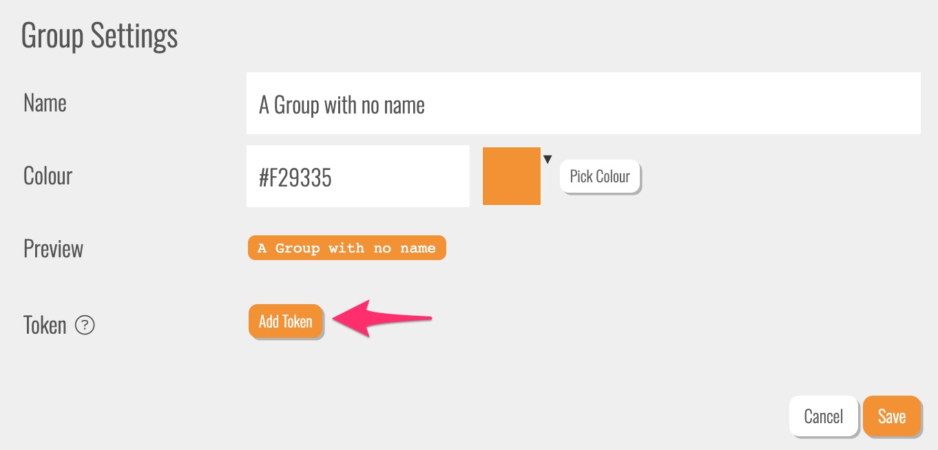
Task: Click the Preview row label
Action: [53, 248]
